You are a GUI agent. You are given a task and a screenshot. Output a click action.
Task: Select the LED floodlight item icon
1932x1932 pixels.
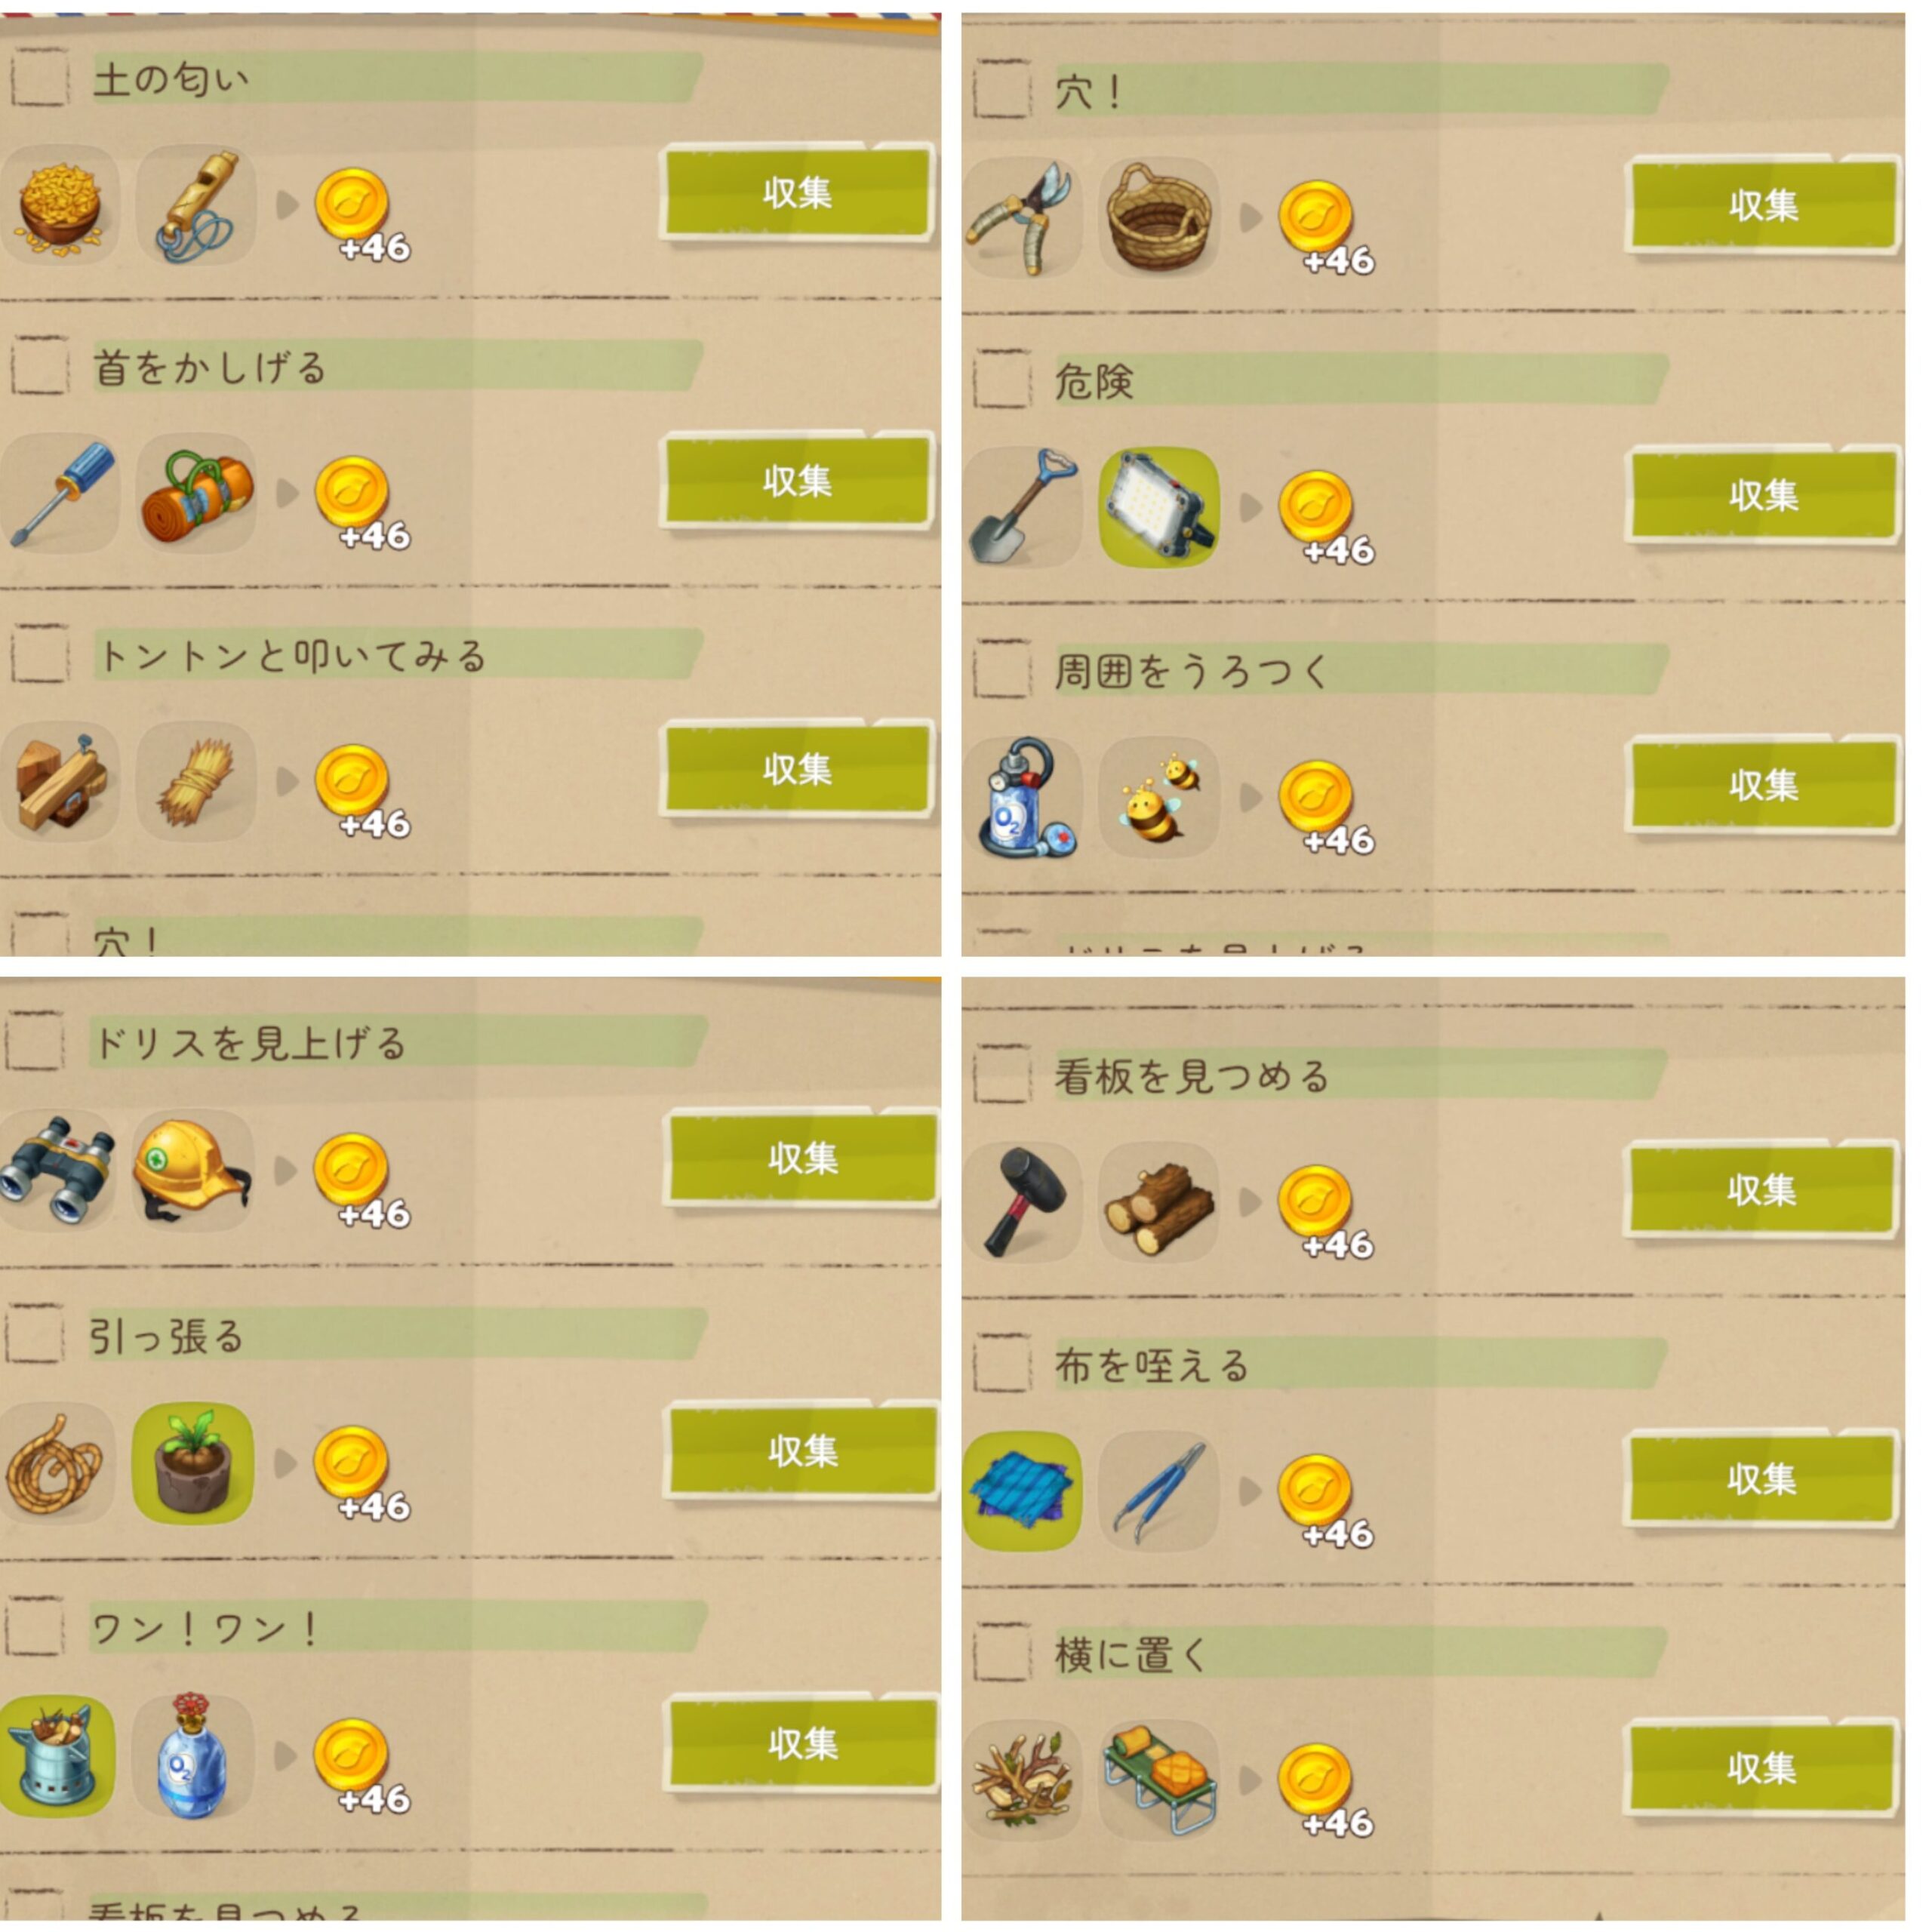[1159, 507]
